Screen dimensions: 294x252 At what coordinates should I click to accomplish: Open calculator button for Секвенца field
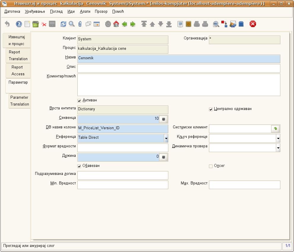click(164, 119)
